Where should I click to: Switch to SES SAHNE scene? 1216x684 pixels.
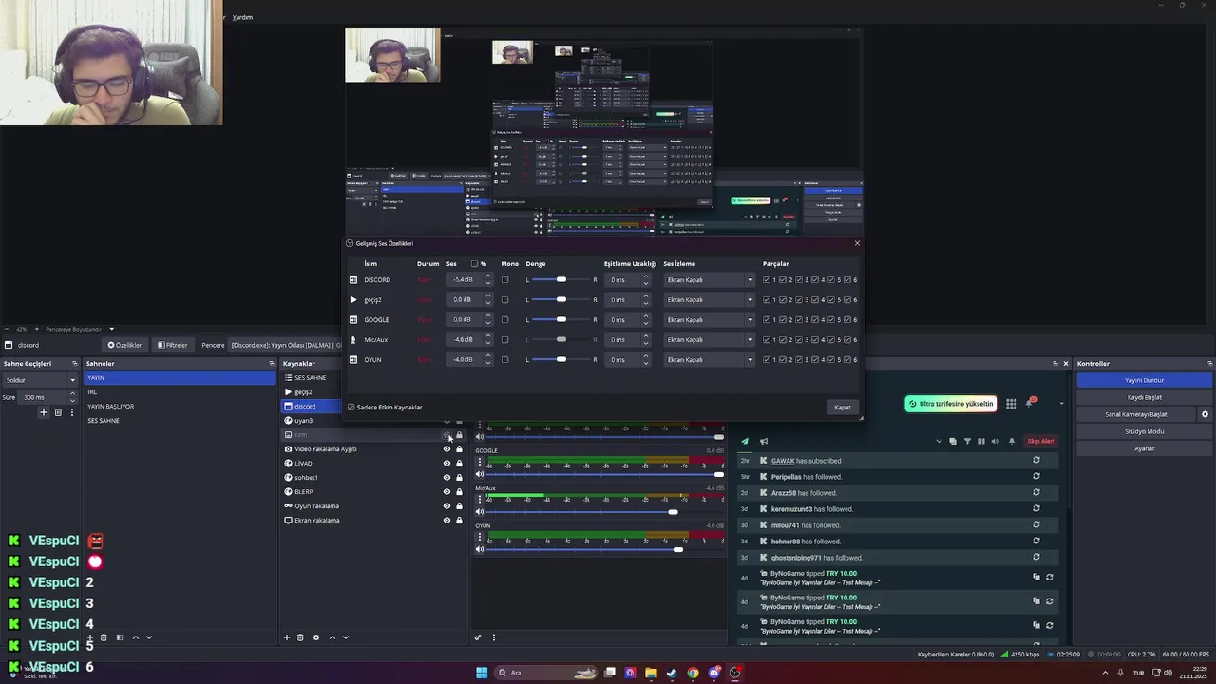coord(180,421)
